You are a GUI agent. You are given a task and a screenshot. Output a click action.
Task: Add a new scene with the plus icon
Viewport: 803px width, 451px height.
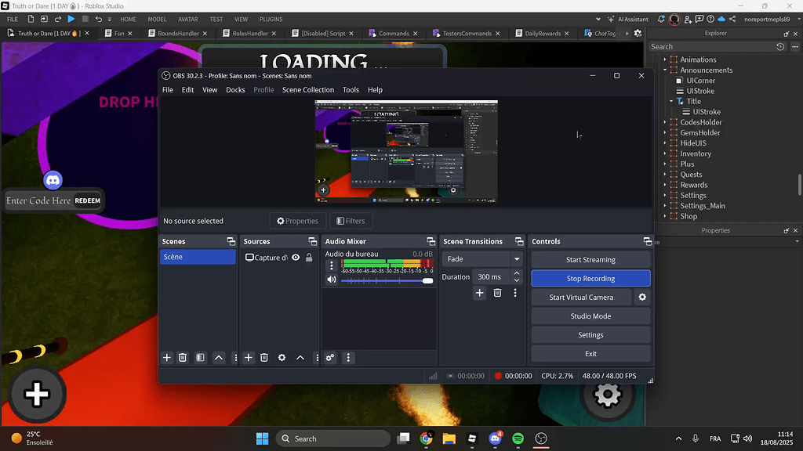point(167,358)
